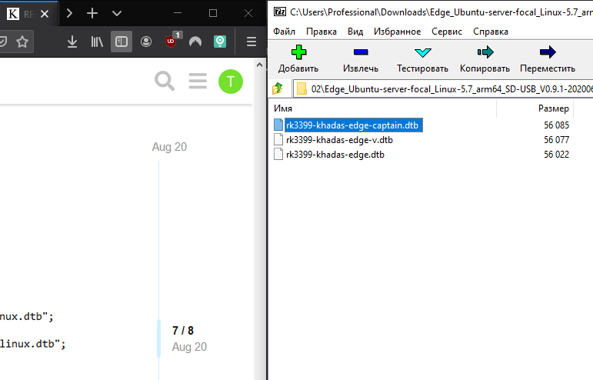Click the bottom Aug 20 timeline date
The height and width of the screenshot is (380, 593).
tap(189, 347)
